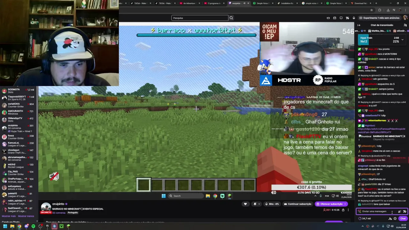Collapse the stream chat panel arrow

[x=359, y=25]
